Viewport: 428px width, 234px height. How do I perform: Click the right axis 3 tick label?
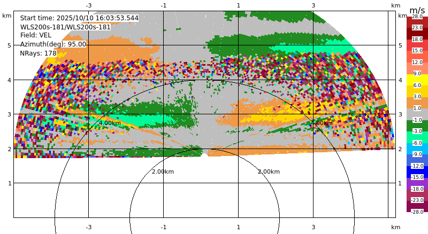[x=400, y=114]
